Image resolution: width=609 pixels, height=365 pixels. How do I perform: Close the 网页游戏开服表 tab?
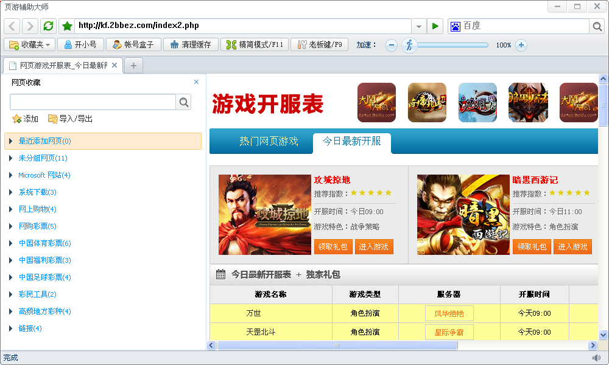[x=114, y=65]
